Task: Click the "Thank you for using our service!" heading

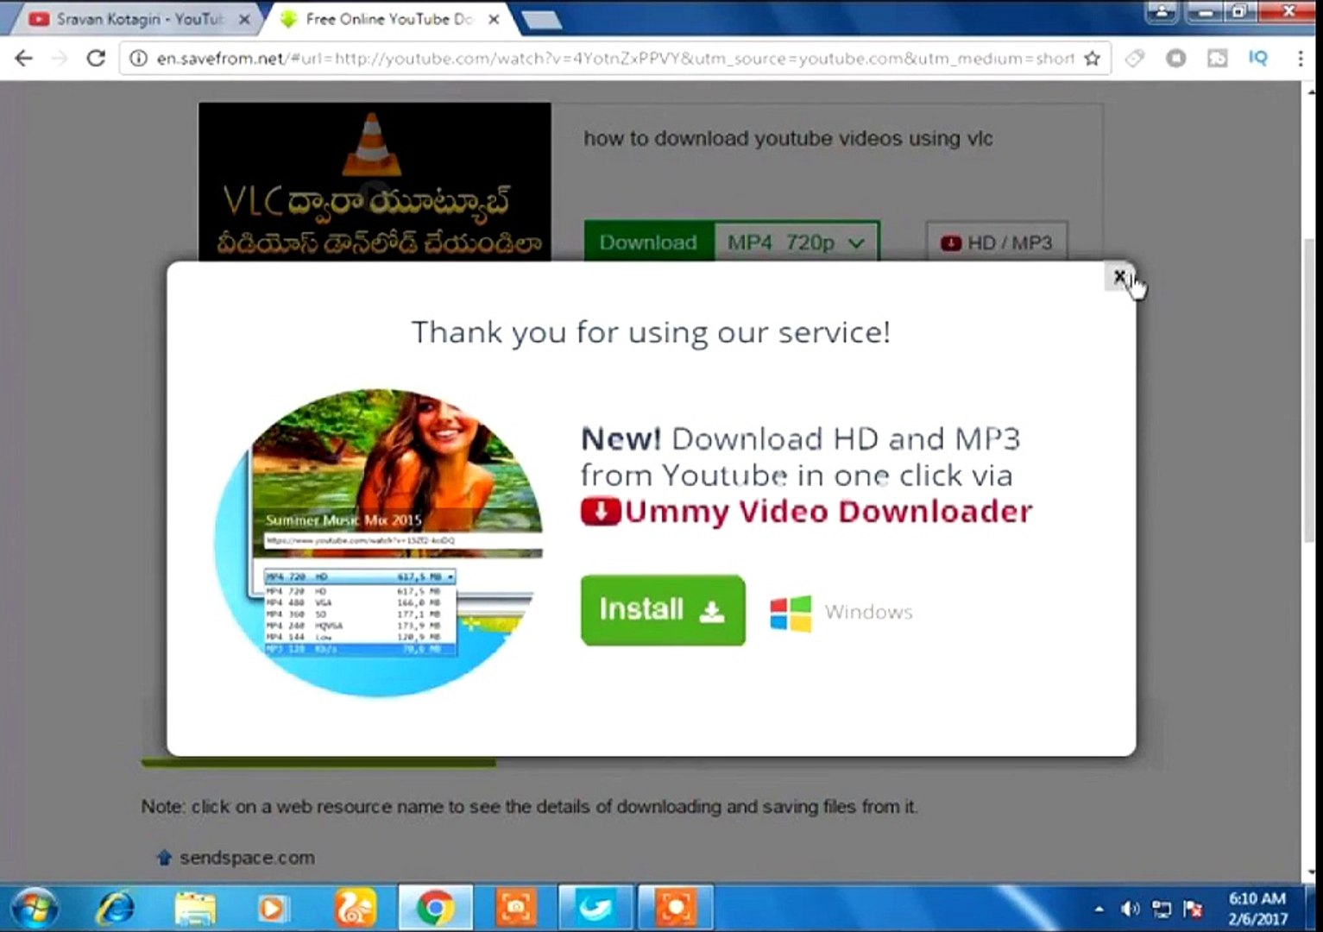Action: [x=651, y=332]
